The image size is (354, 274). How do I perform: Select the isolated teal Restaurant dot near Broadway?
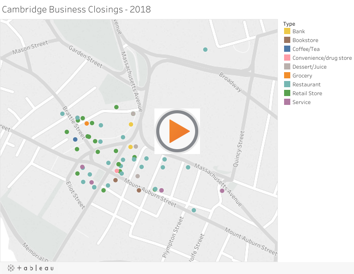pyautogui.click(x=204, y=49)
